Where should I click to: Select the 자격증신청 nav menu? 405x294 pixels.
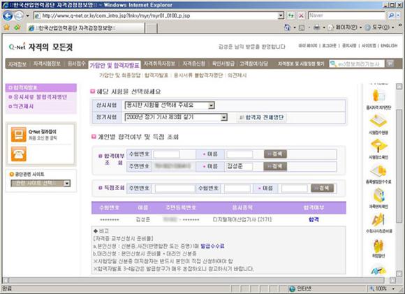(193, 64)
